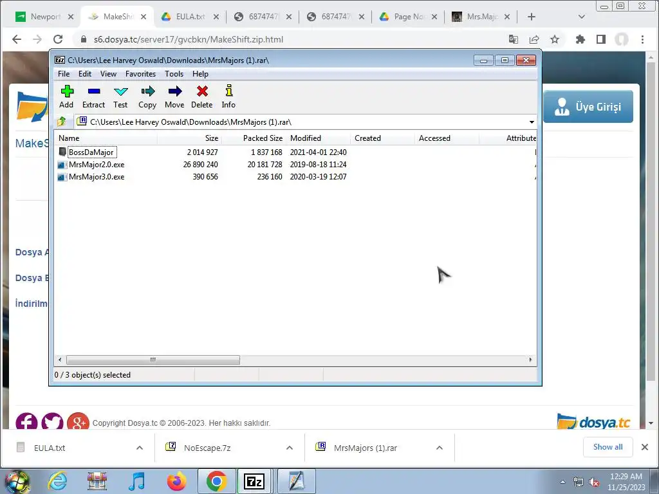Select MrsMajor2.0.exe in the list
The image size is (659, 494).
pyautogui.click(x=97, y=165)
